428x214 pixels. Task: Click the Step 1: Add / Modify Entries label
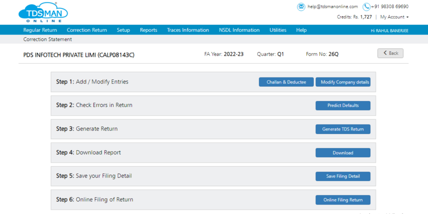point(92,82)
